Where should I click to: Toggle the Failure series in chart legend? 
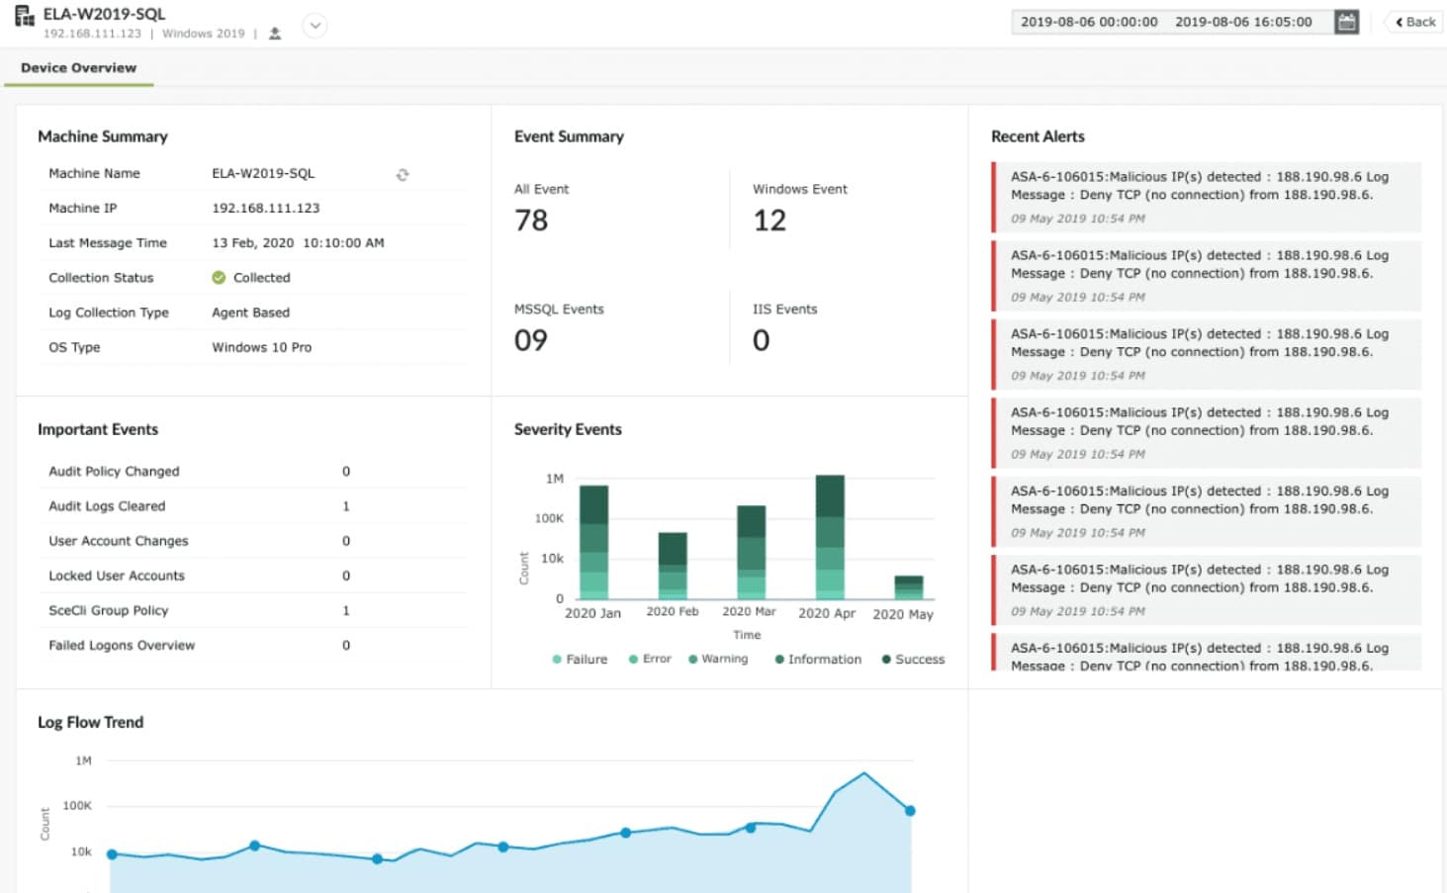click(580, 660)
